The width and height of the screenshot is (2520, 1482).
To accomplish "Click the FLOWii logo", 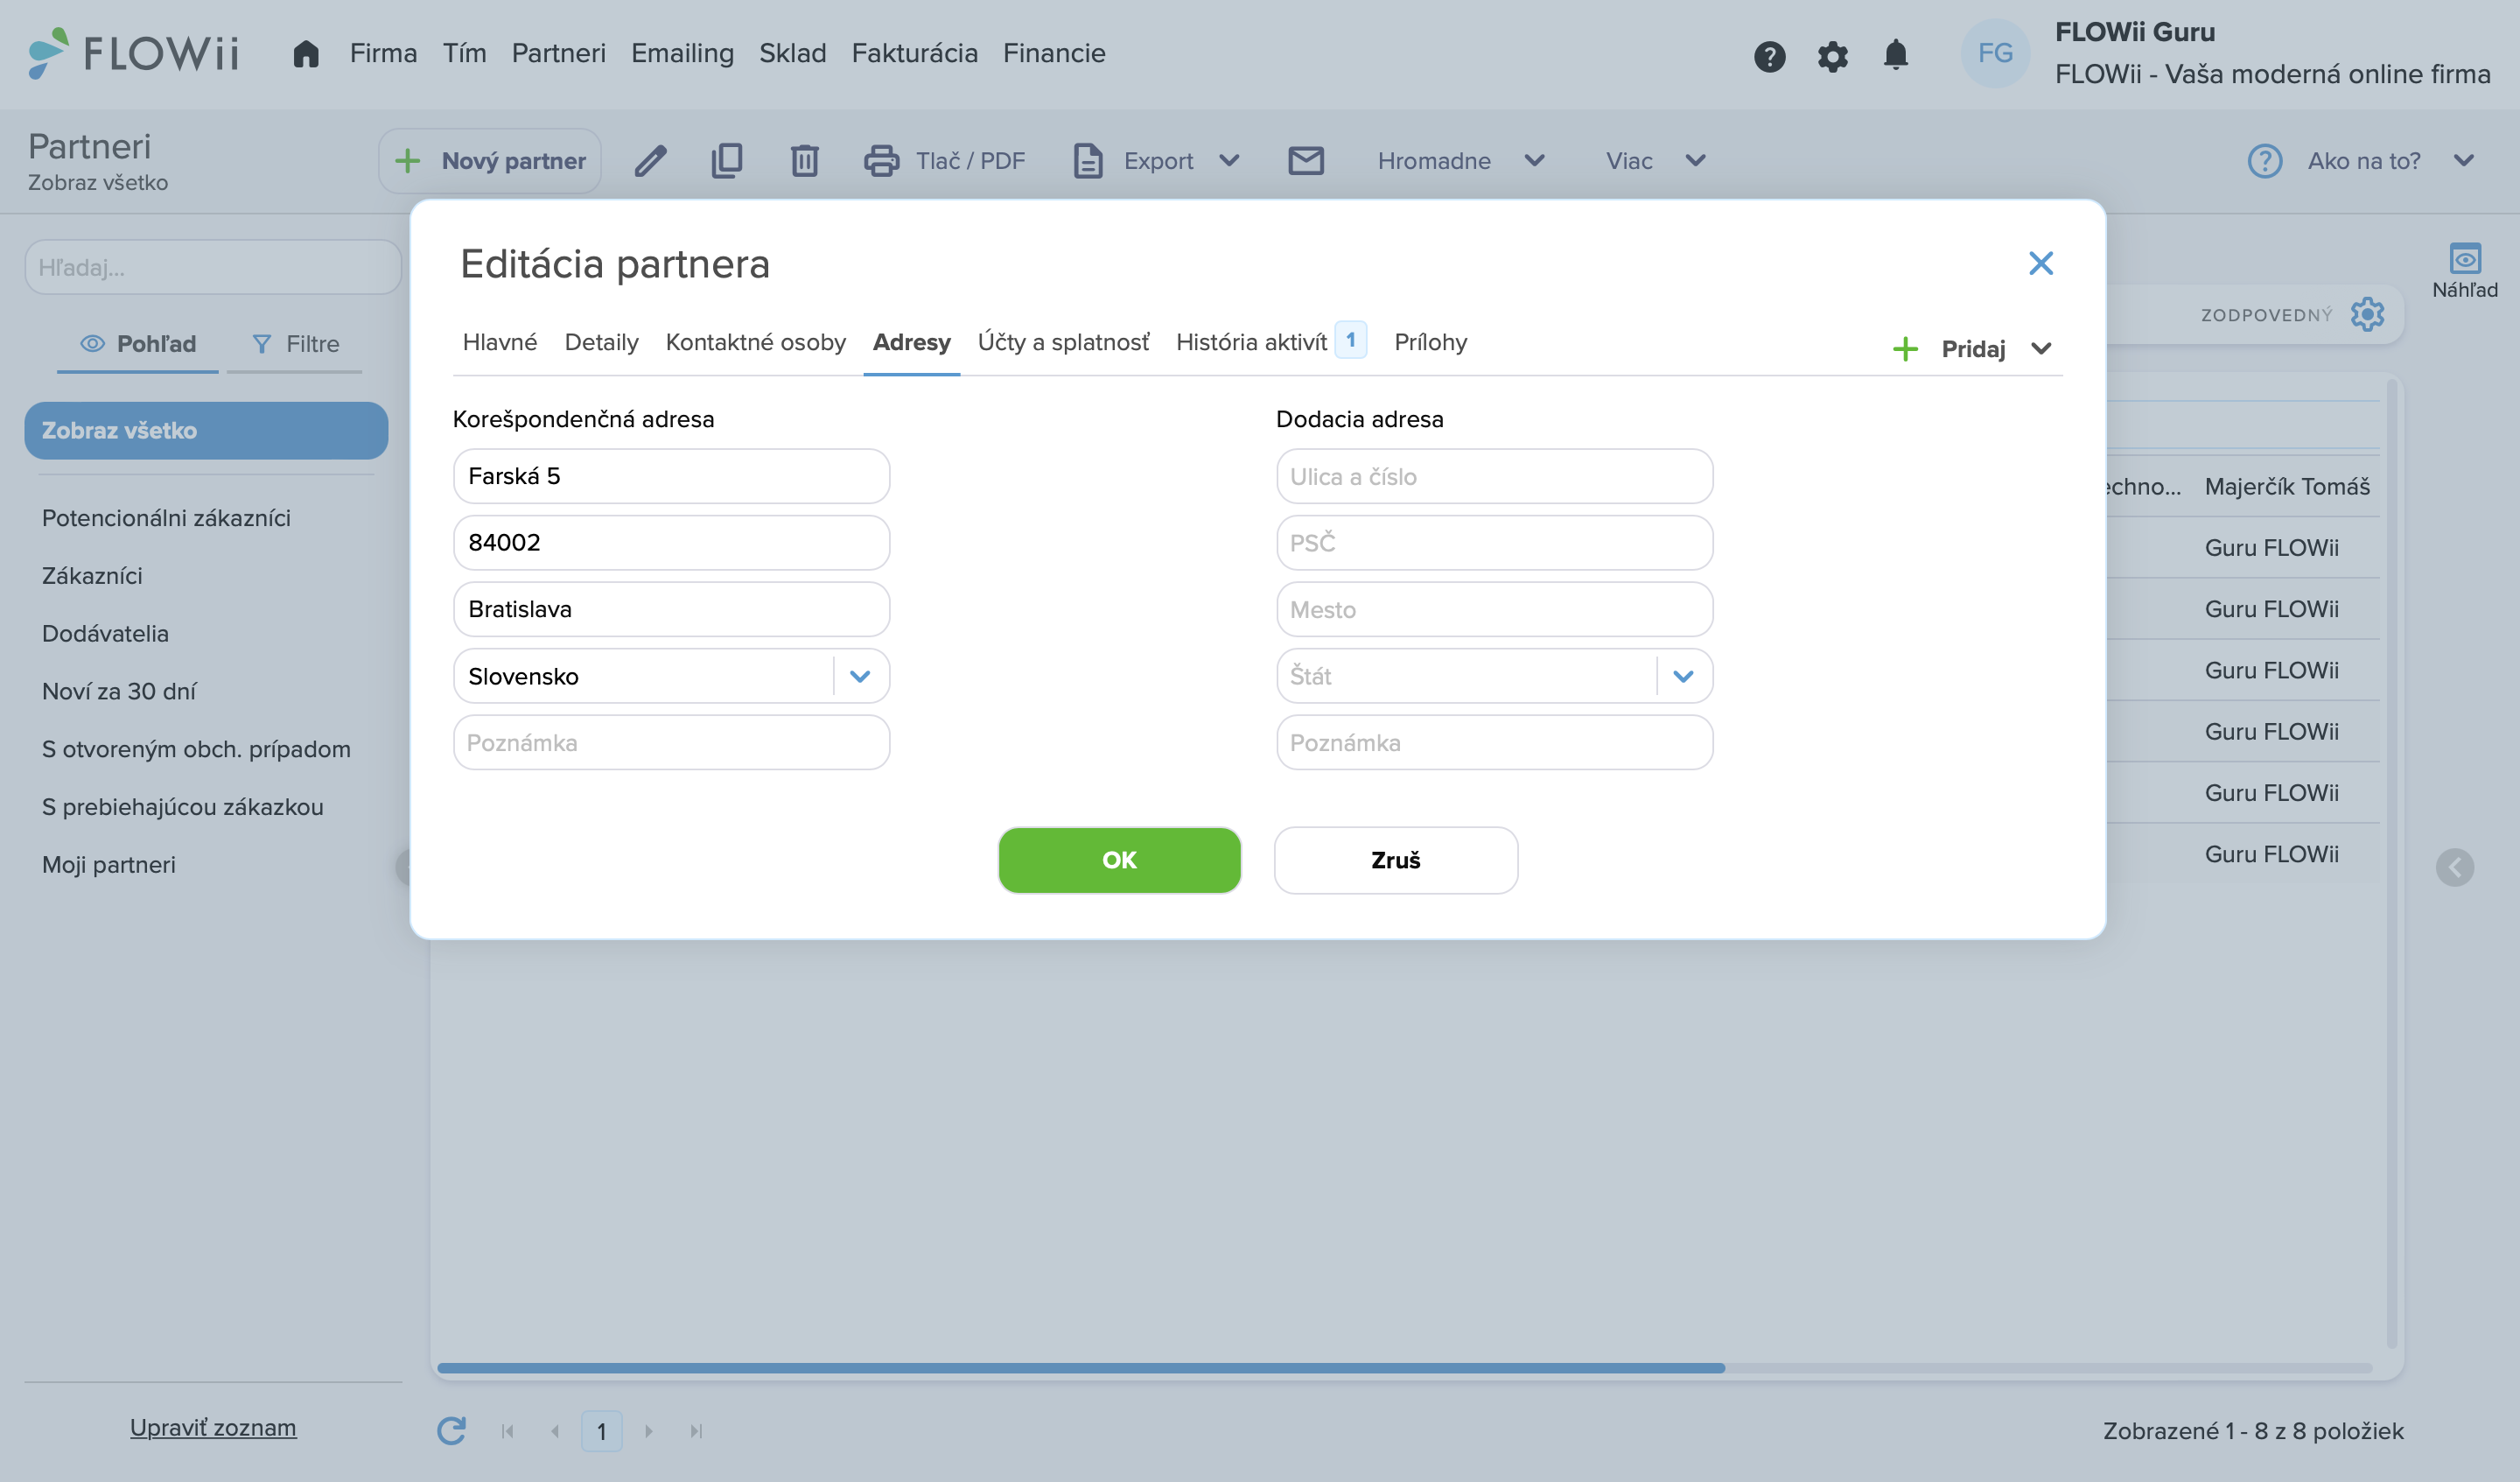I will (x=133, y=53).
